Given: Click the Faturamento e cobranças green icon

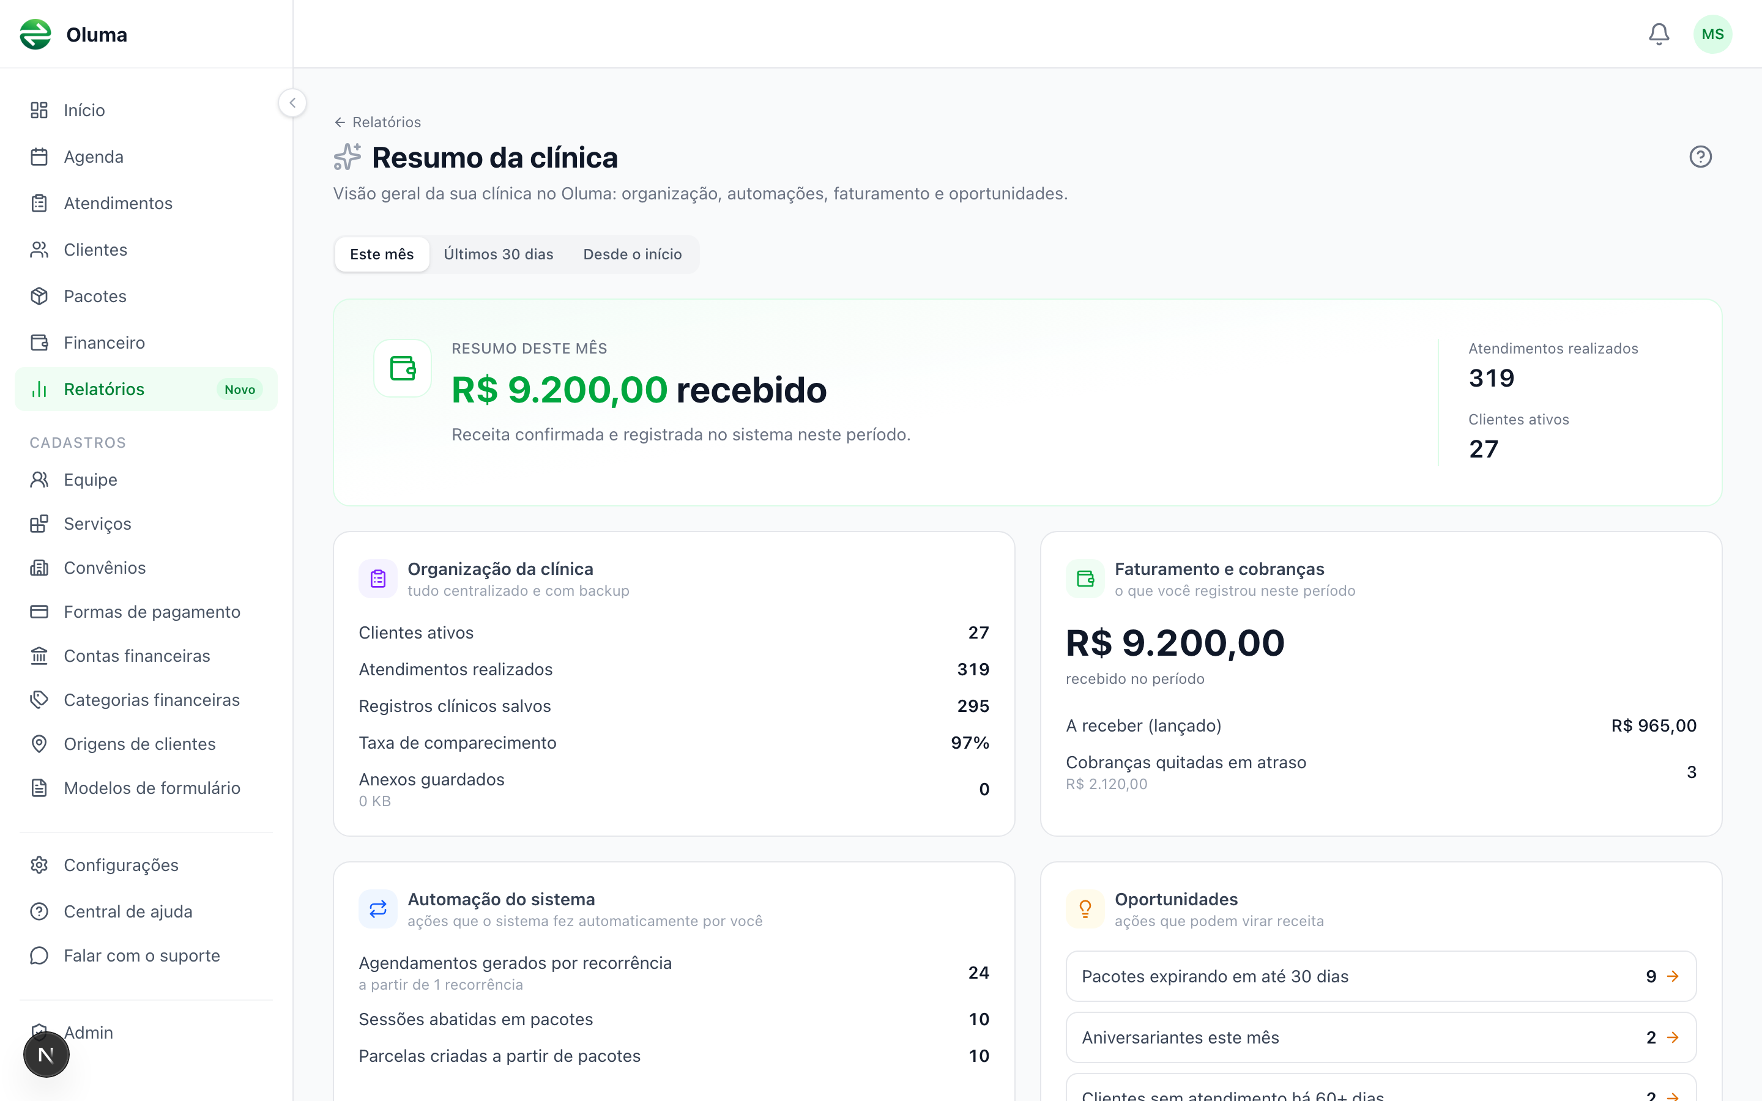Looking at the screenshot, I should click(x=1085, y=579).
